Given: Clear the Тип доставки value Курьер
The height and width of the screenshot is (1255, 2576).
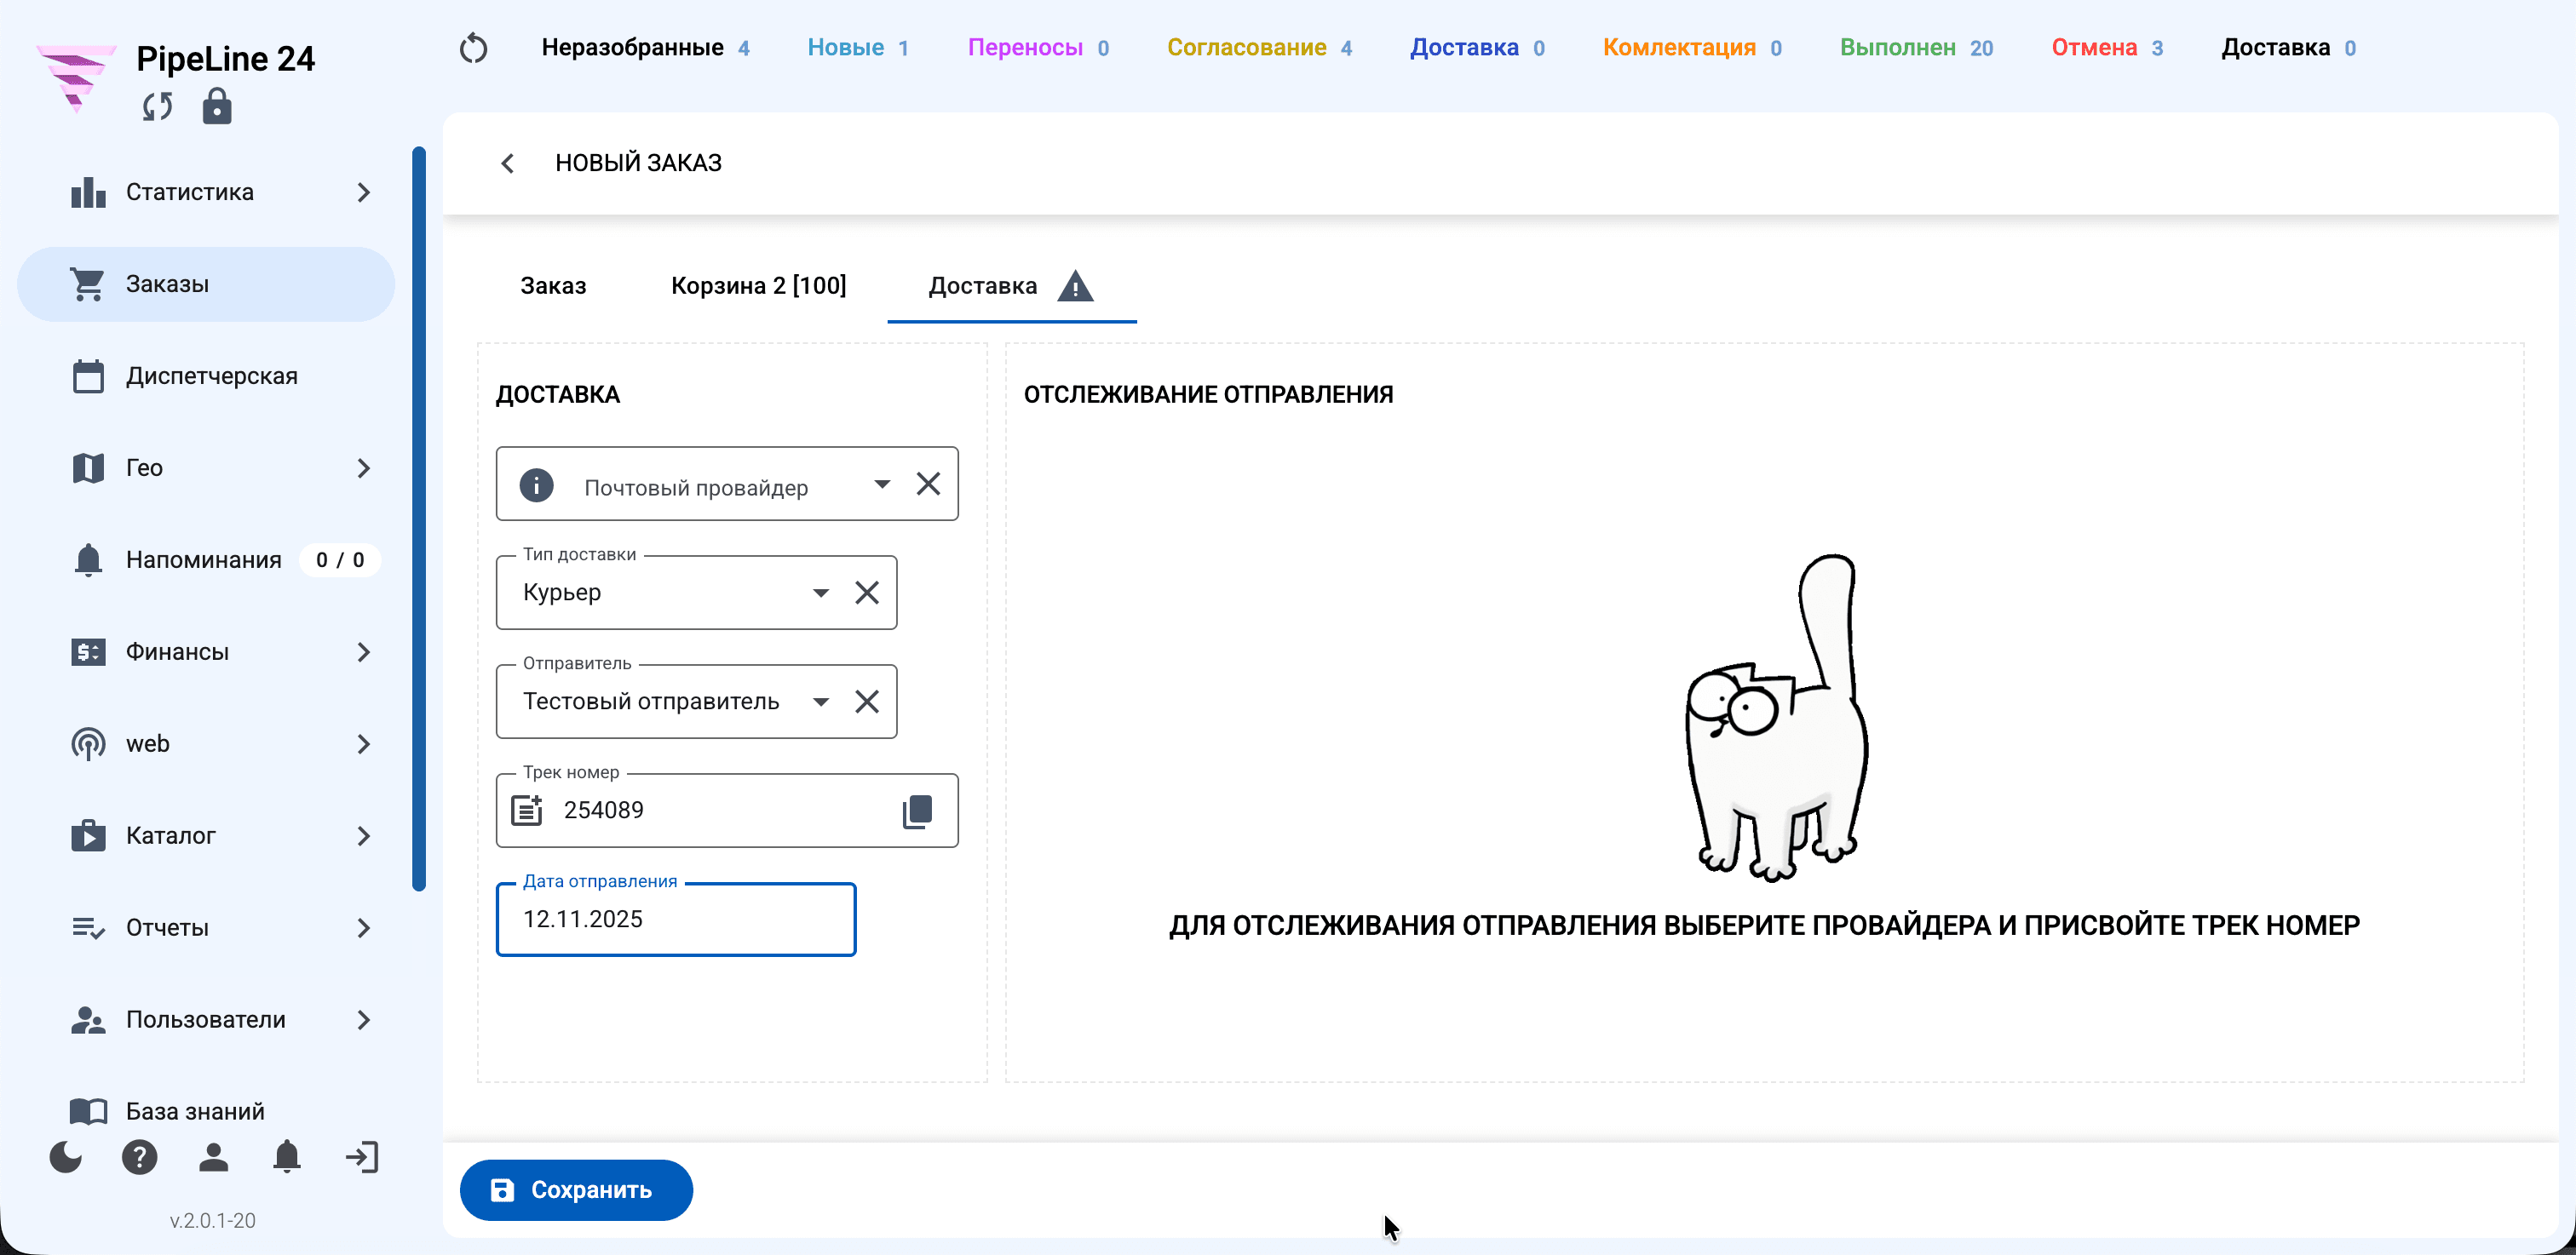Looking at the screenshot, I should (x=867, y=593).
